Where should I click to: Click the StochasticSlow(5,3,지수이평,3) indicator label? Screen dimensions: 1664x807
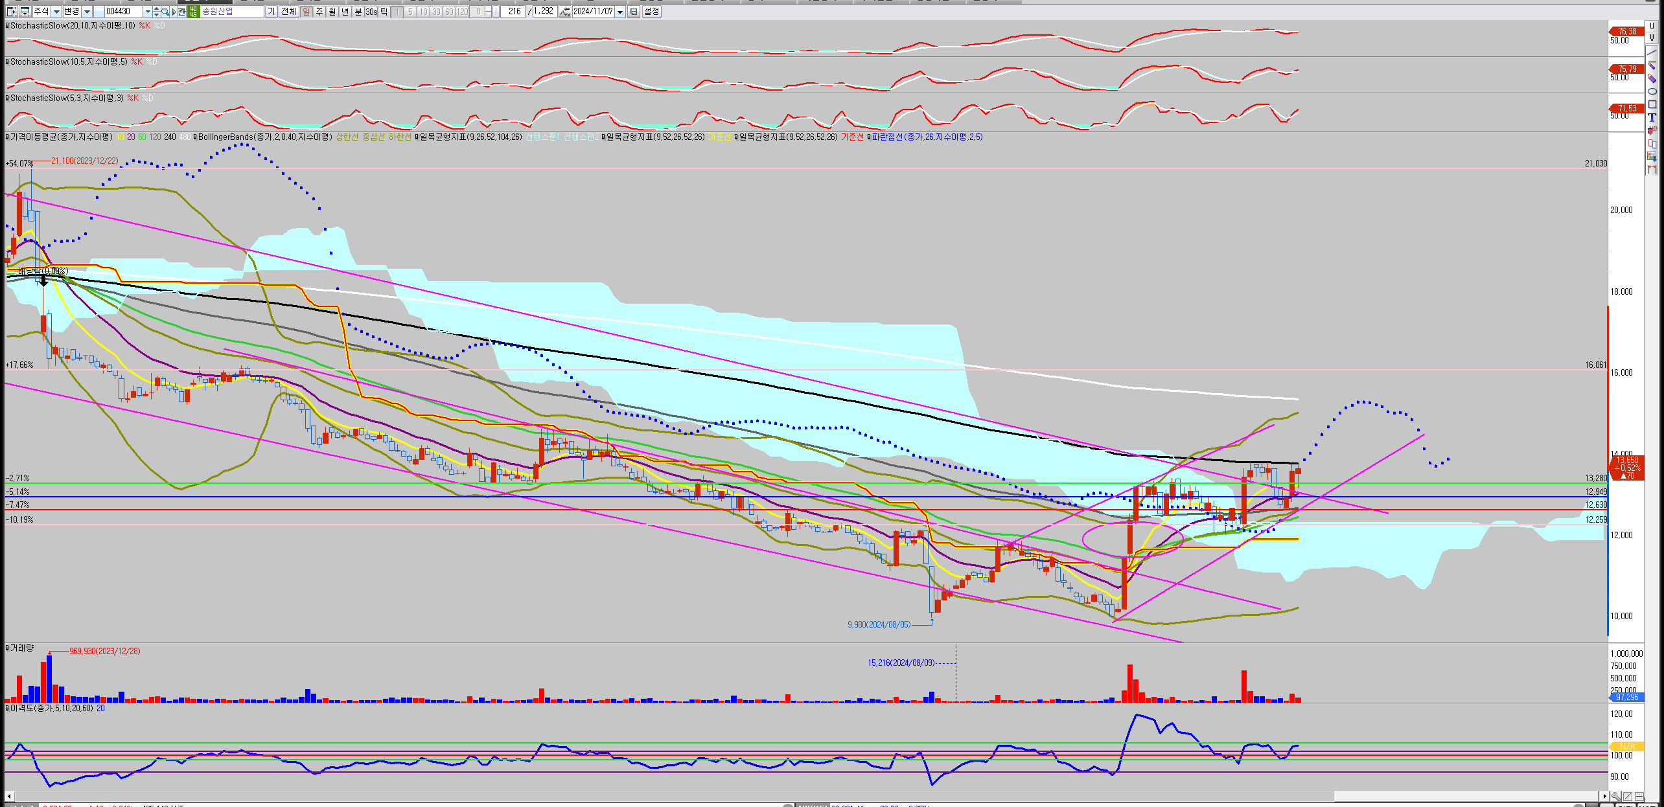coord(67,98)
